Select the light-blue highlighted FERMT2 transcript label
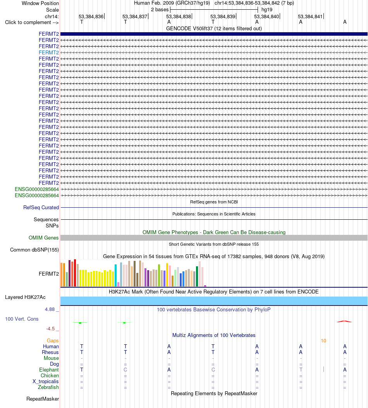 click(49, 52)
